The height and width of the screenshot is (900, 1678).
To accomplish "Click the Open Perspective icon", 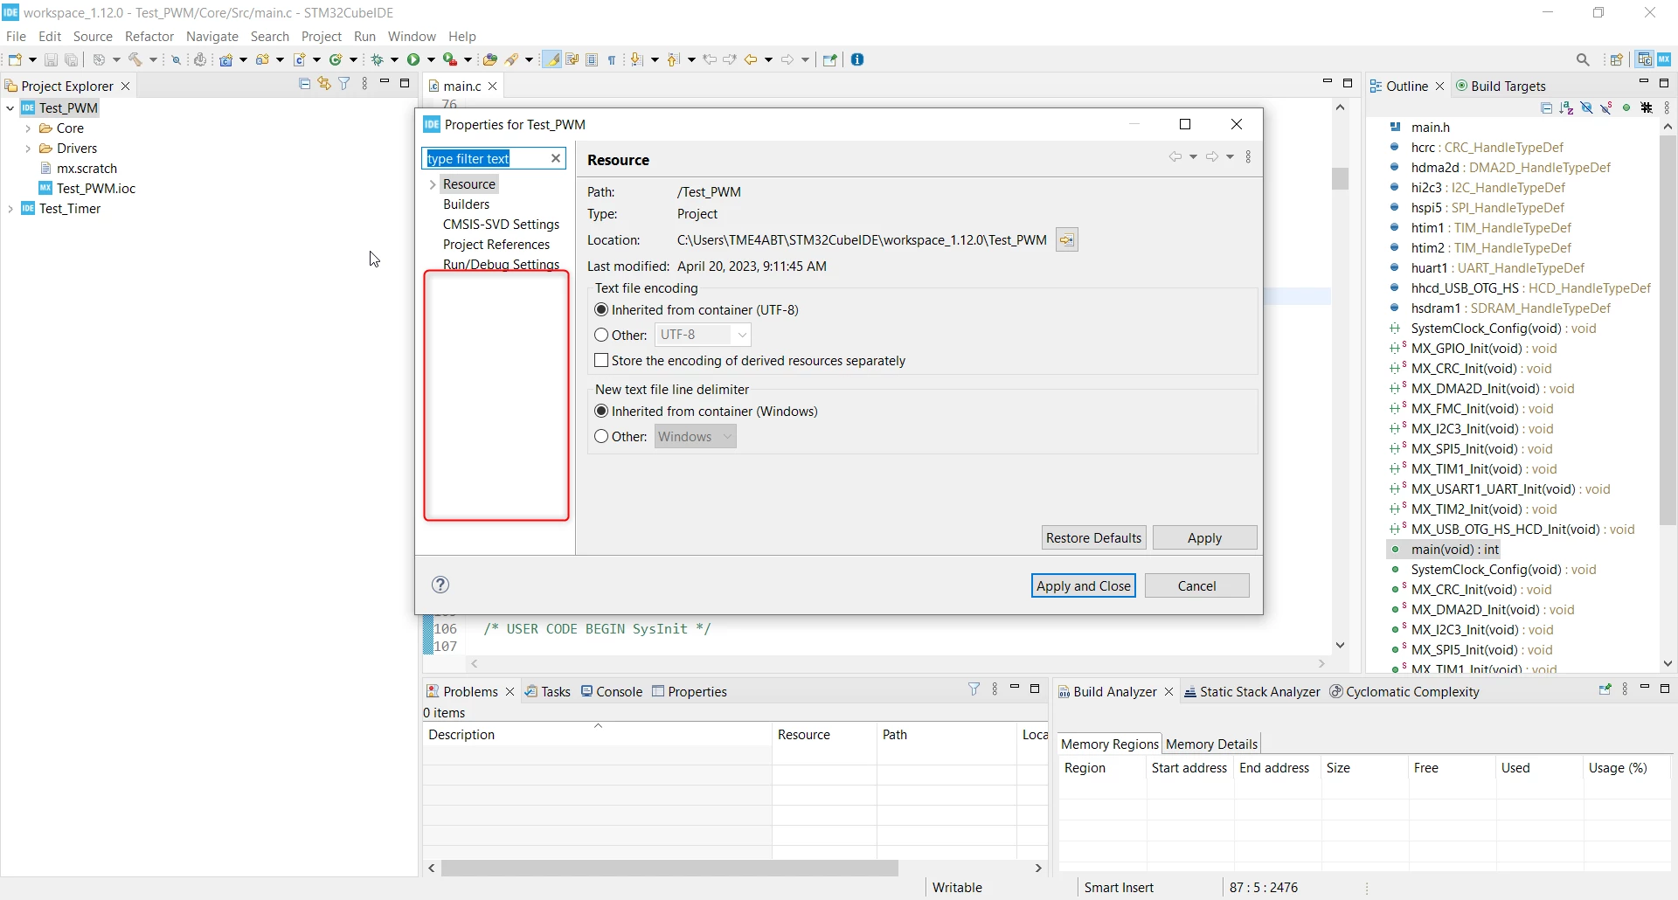I will tap(1616, 59).
